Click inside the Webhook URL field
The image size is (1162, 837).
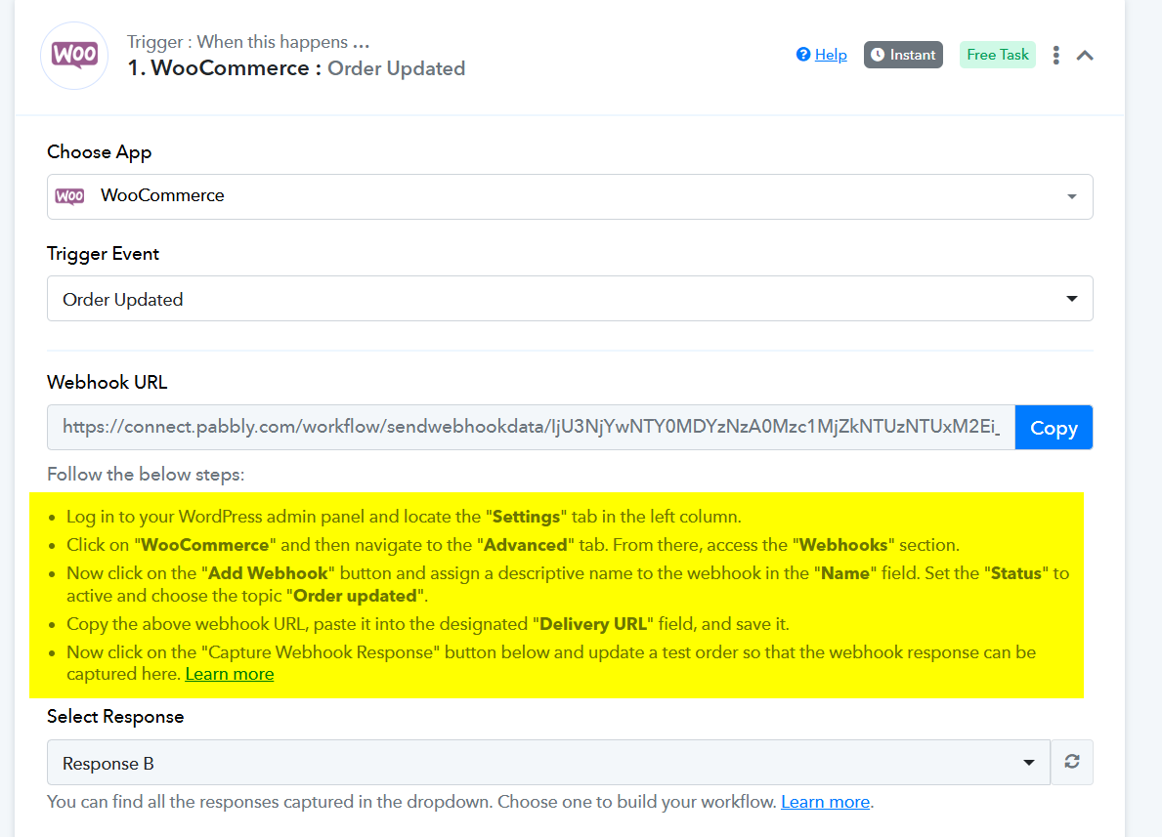pos(531,428)
